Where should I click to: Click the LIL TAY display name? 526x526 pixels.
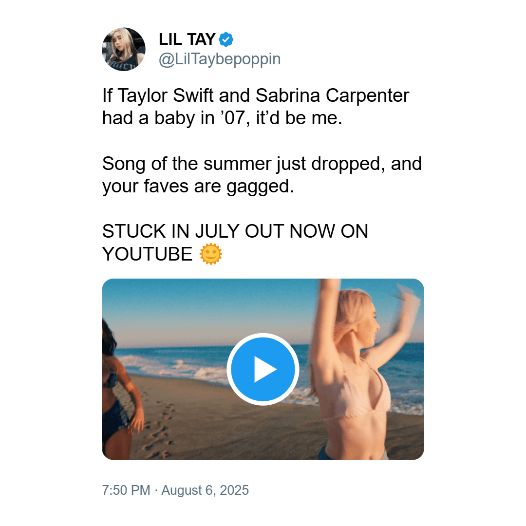187,39
